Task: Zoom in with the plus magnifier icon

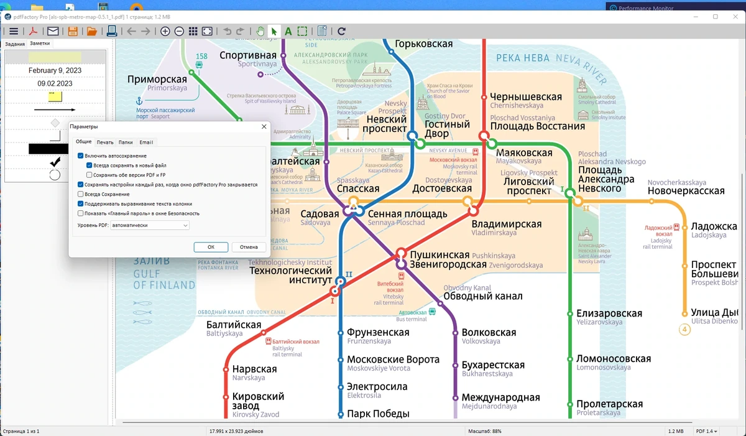Action: point(165,31)
